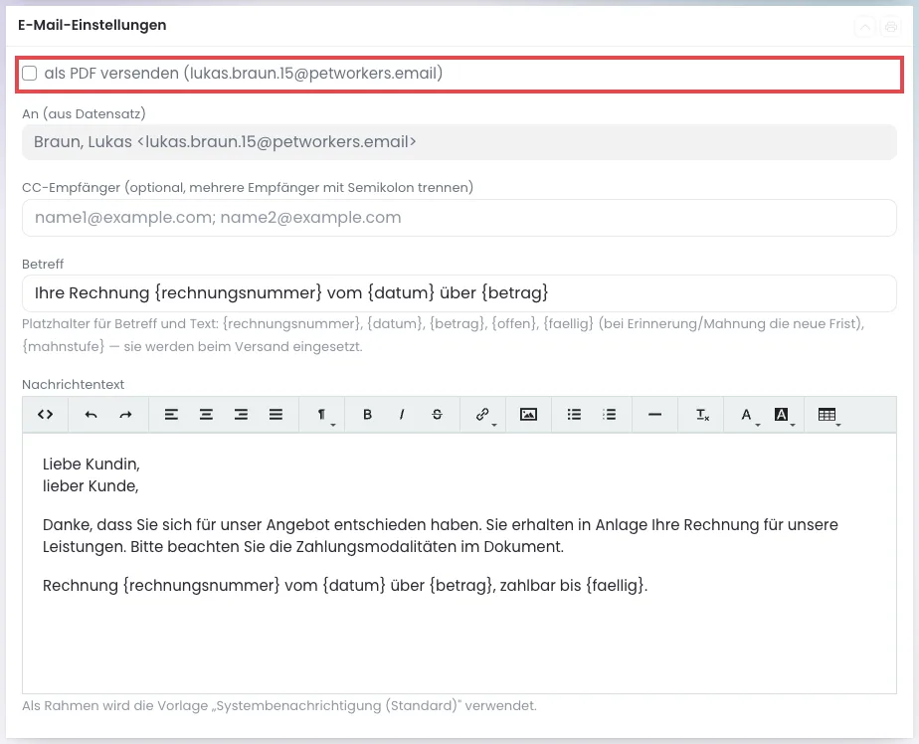The width and height of the screenshot is (919, 744).
Task: Click body line ending 'zahlbar bis {faellig}.'
Action: 345,586
